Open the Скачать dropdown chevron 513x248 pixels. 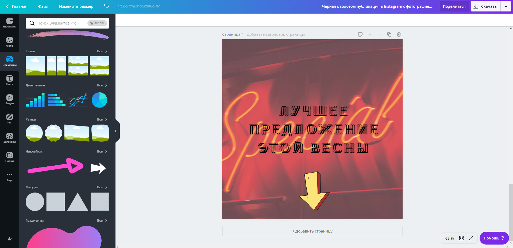click(506, 6)
